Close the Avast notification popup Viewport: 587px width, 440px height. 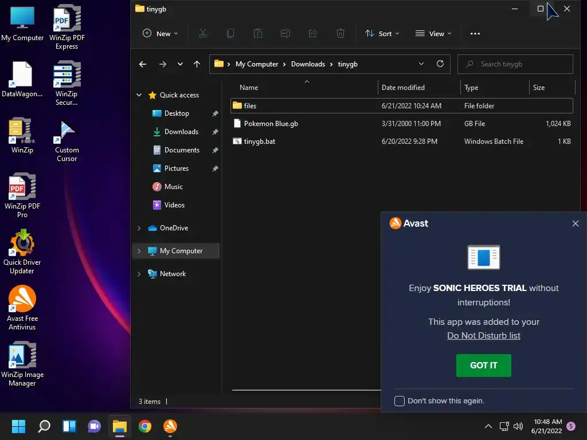576,223
